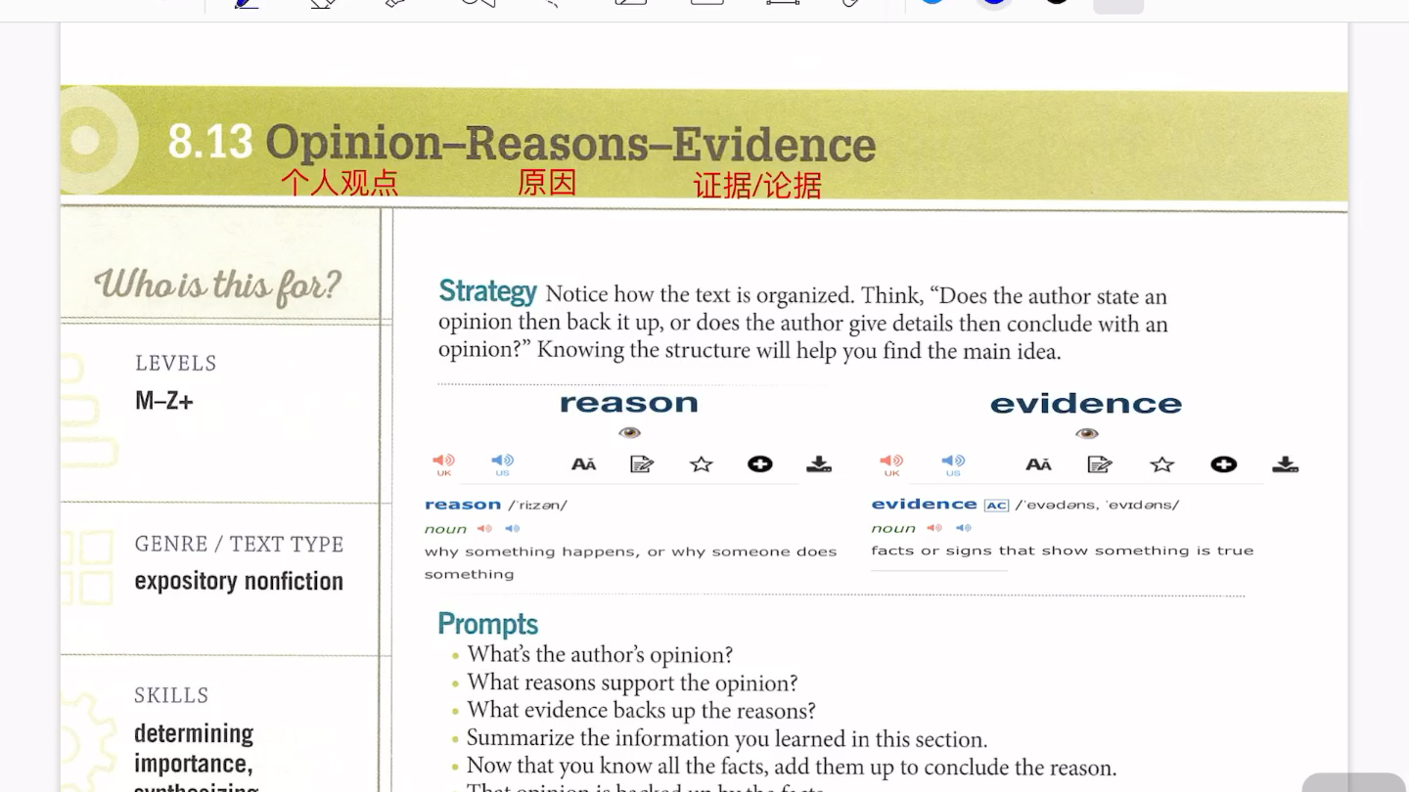Viewport: 1409px width, 792px height.
Task: Click the download icon under reason
Action: (x=819, y=464)
